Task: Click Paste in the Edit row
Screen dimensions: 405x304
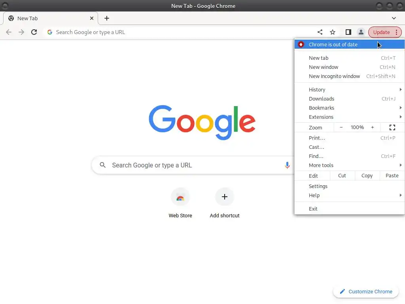Action: tap(392, 176)
